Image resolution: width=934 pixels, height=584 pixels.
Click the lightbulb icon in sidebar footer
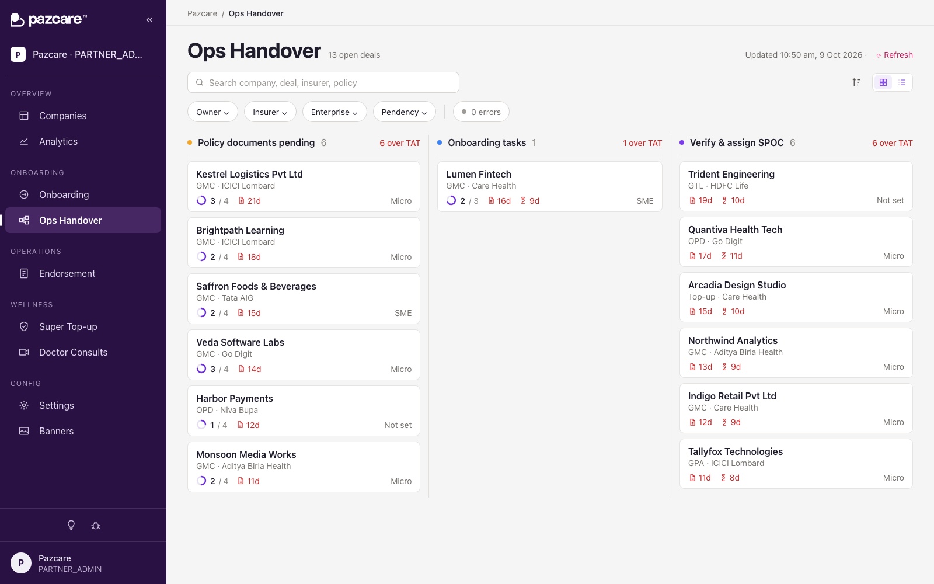[x=71, y=525]
